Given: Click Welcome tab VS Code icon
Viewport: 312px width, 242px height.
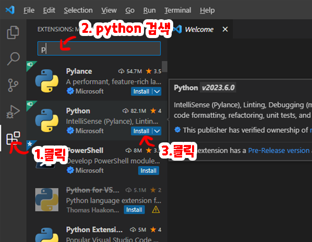Looking at the screenshot, I should click(177, 29).
